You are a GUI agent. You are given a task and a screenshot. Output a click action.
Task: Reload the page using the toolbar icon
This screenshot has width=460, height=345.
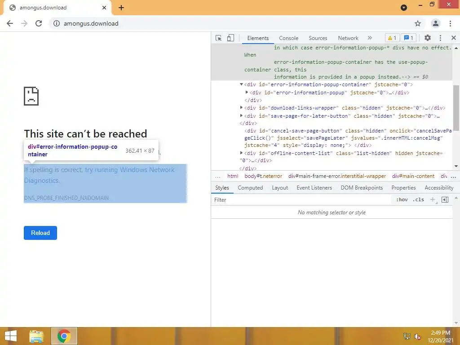[39, 23]
